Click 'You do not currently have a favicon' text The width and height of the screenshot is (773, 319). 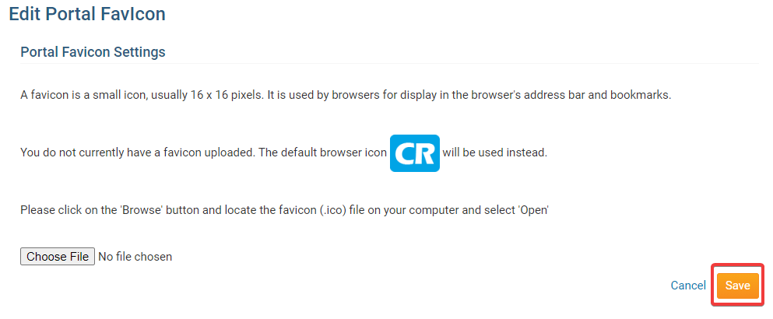point(138,152)
